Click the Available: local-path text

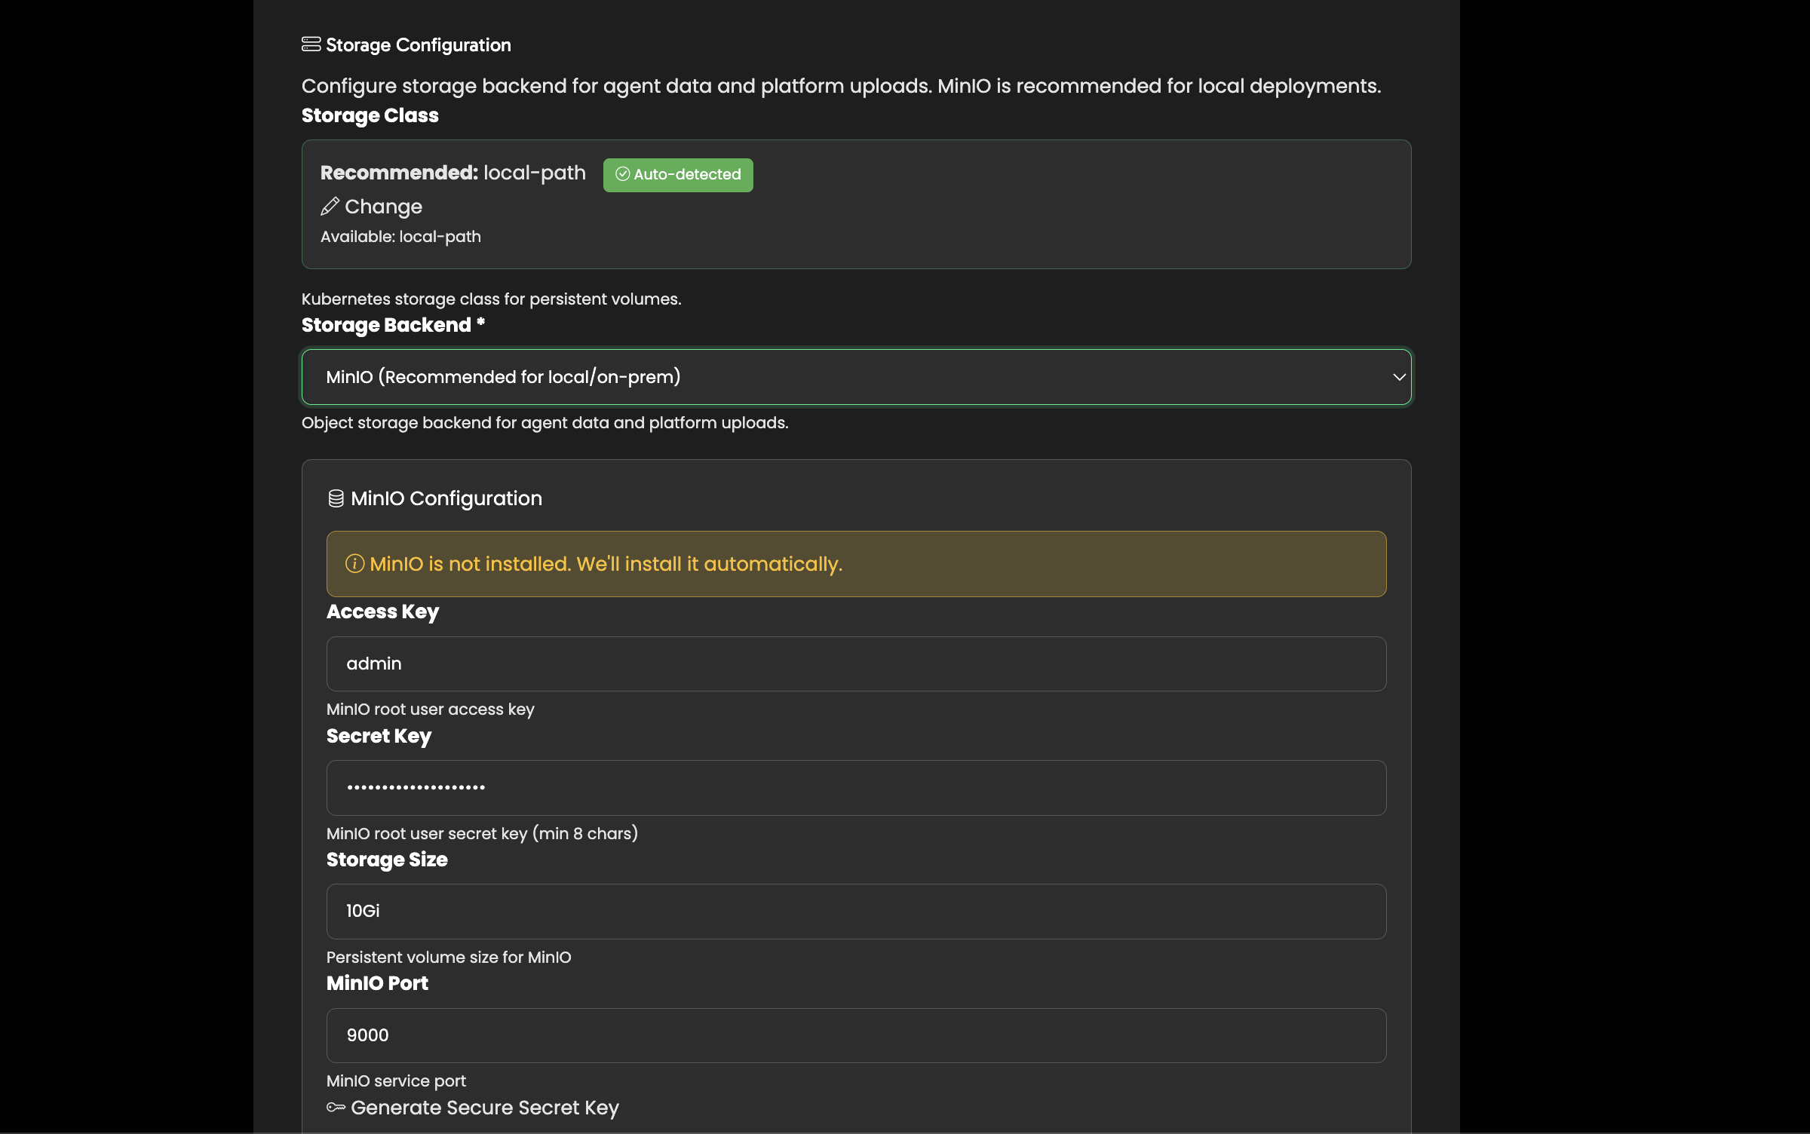400,237
